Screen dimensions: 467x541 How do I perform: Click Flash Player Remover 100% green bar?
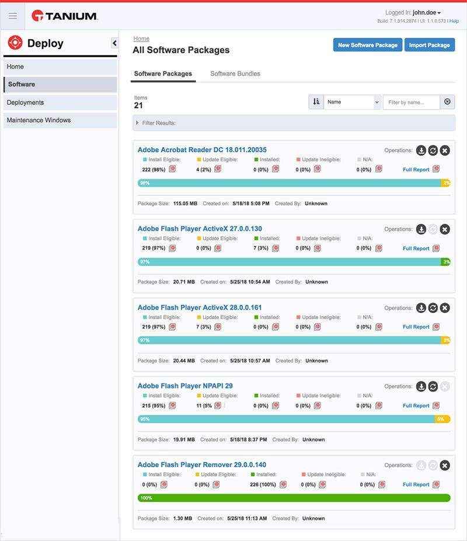click(x=294, y=498)
